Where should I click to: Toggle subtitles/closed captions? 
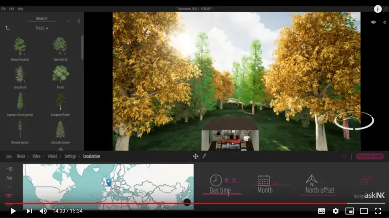pyautogui.click(x=322, y=211)
